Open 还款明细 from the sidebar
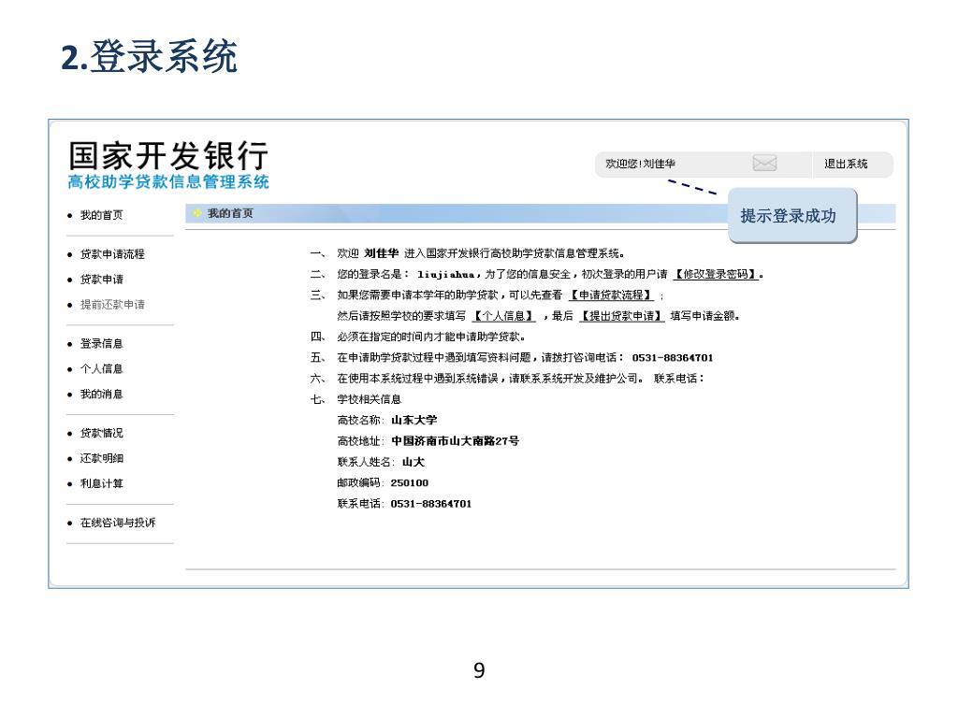Viewport: 958px width, 718px height. point(101,459)
